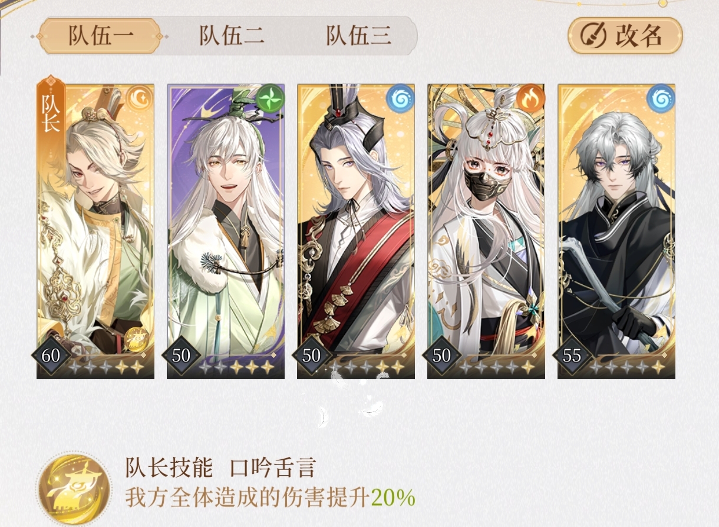Image resolution: width=719 pixels, height=527 pixels.
Task: Select the red-sashed character card
Action: tap(356, 231)
